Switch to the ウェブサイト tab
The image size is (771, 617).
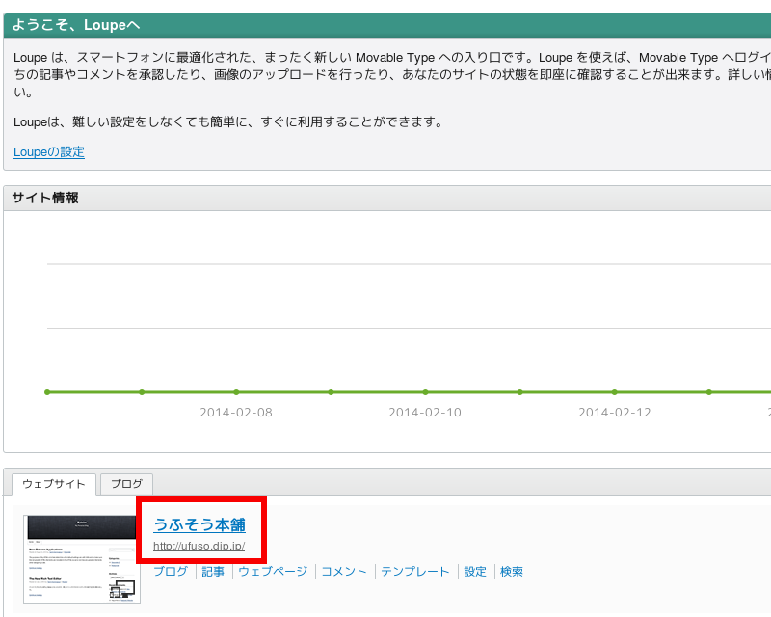coord(54,484)
